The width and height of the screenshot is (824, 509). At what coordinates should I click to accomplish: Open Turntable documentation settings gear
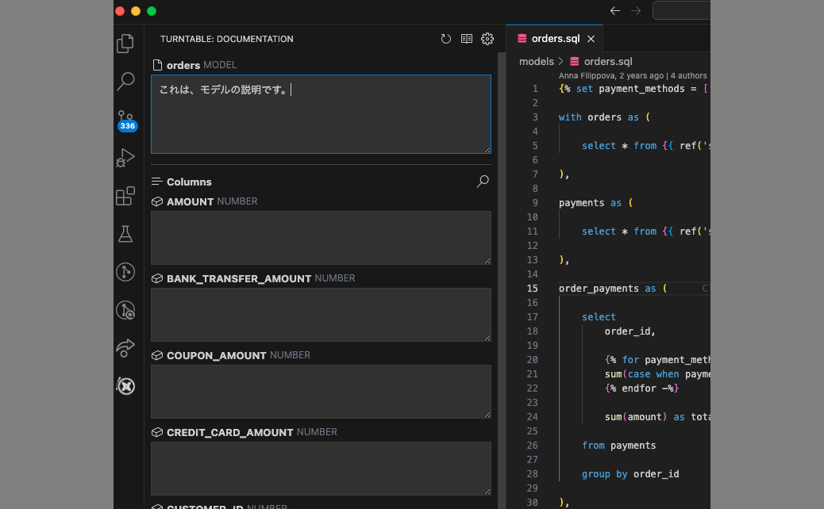click(487, 39)
